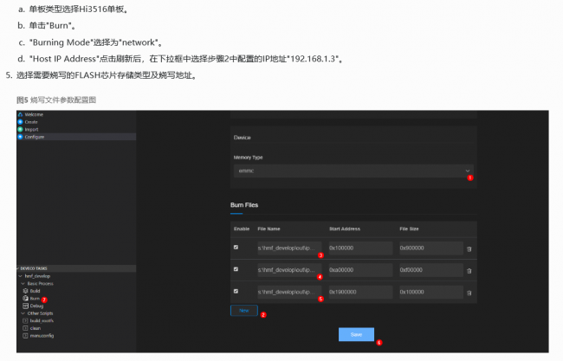The image size is (563, 361).
Task: Open the Memory Type emmc dropdown
Action: [353, 171]
